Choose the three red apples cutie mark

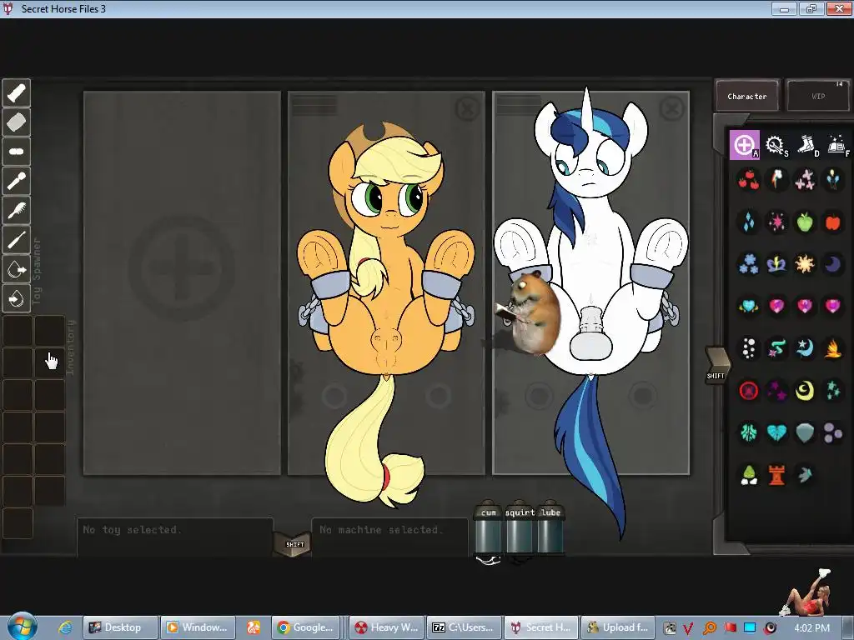[x=749, y=180]
